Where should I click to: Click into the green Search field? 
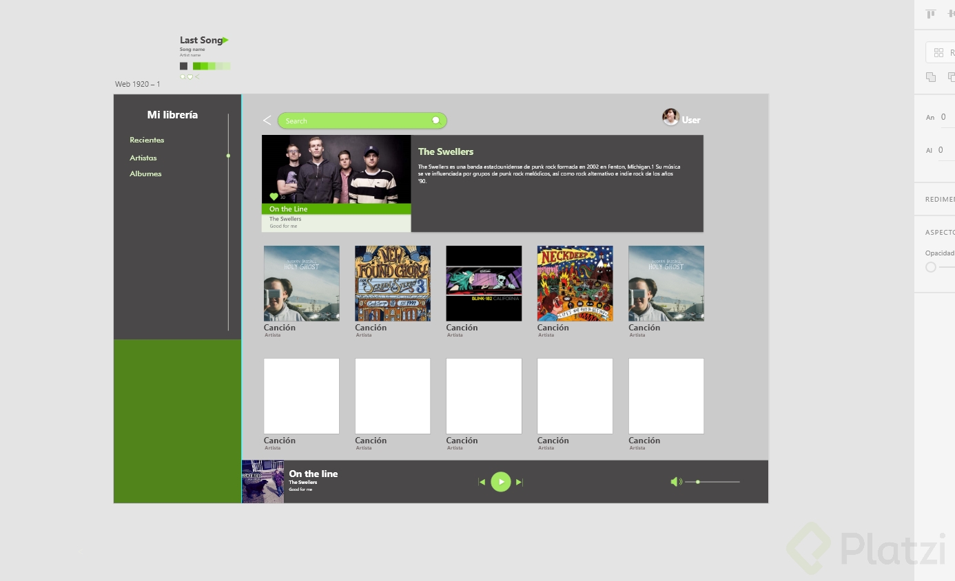362,120
